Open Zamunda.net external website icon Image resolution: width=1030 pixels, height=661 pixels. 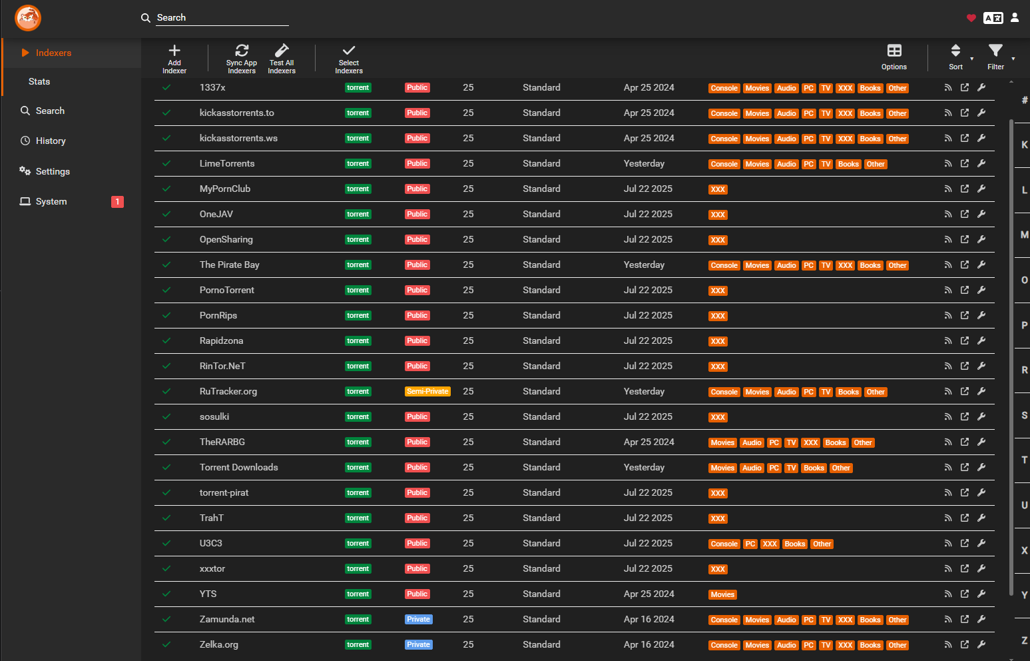[x=965, y=619]
